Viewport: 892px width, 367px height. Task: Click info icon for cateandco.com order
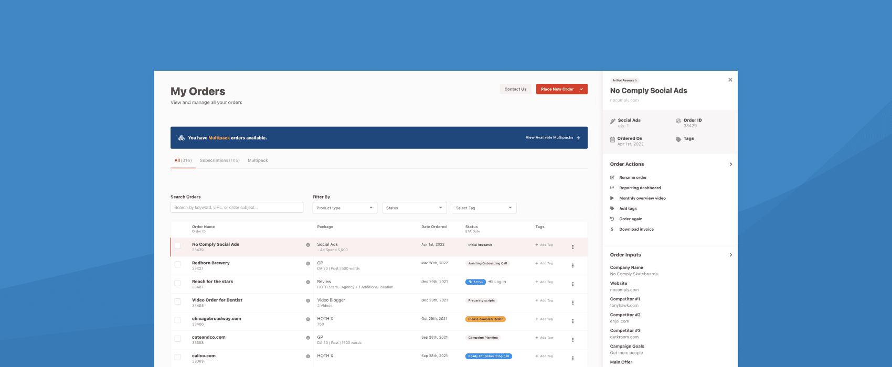point(308,338)
